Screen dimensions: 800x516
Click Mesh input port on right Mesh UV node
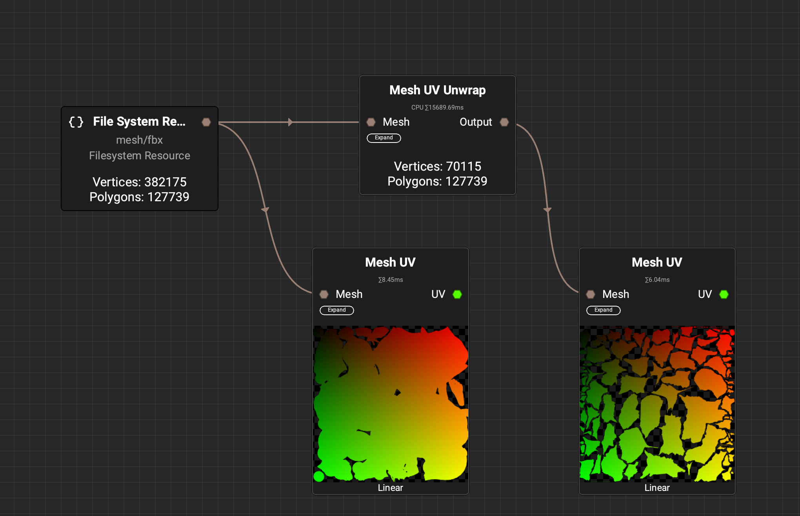[x=591, y=294]
